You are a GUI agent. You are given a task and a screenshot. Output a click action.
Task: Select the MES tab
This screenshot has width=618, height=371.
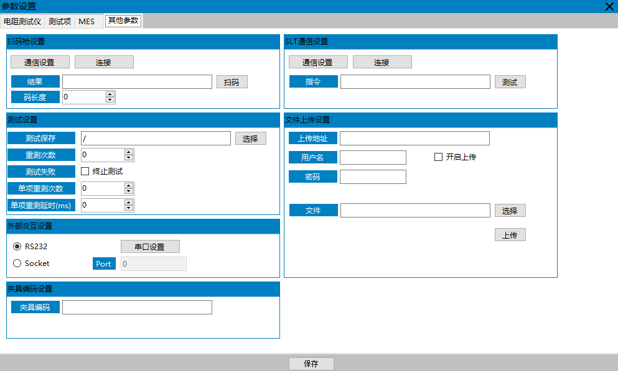coord(87,21)
